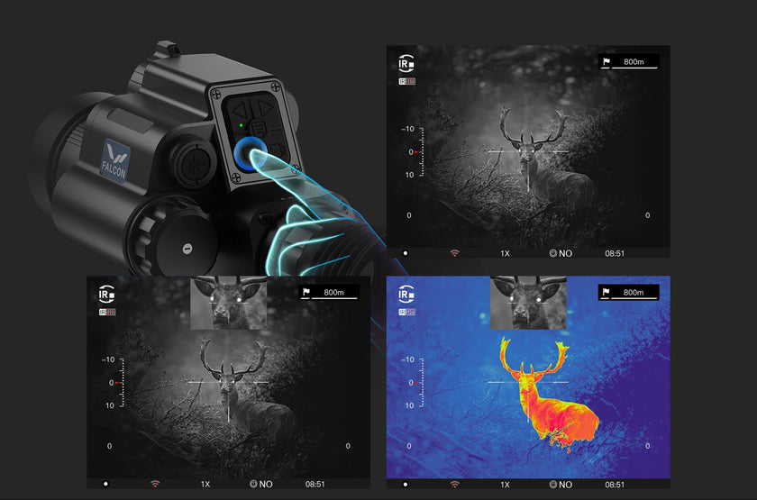Screen dimensions: 757x500
Task: Click the 10 scale label in thermal view
Action: 409,405
